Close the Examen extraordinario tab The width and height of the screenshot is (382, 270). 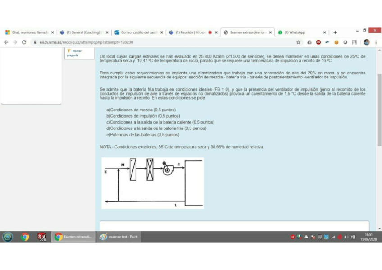coord(270,32)
